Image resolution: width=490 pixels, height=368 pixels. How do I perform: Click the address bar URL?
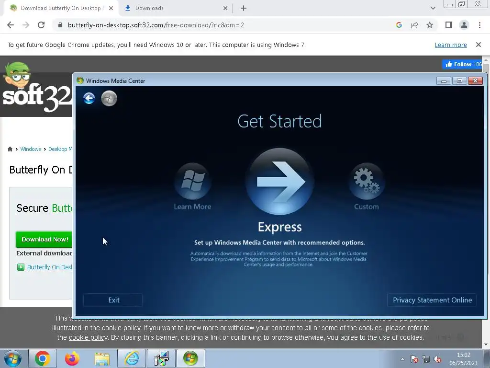point(156,25)
